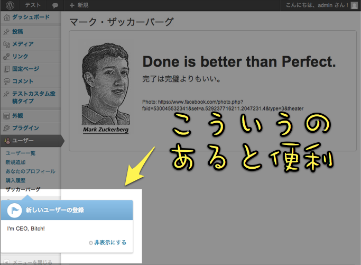Collapse the ユーザー menu section
This screenshot has height=265, width=361.
pyautogui.click(x=23, y=141)
